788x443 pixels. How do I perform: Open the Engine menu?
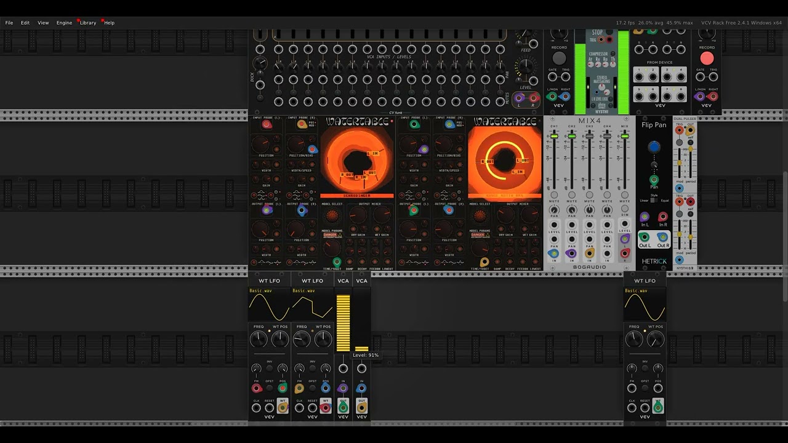coord(64,23)
